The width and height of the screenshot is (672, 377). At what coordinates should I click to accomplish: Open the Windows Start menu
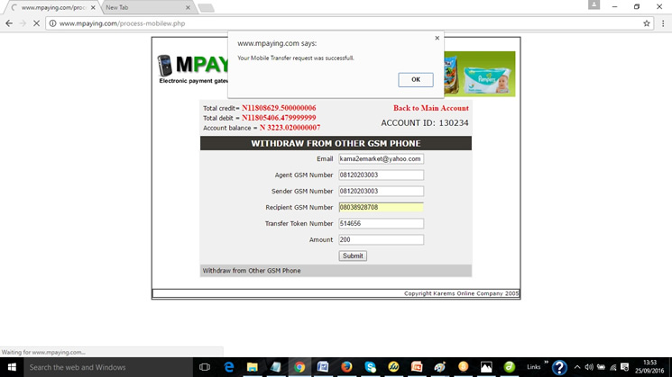pos(9,367)
